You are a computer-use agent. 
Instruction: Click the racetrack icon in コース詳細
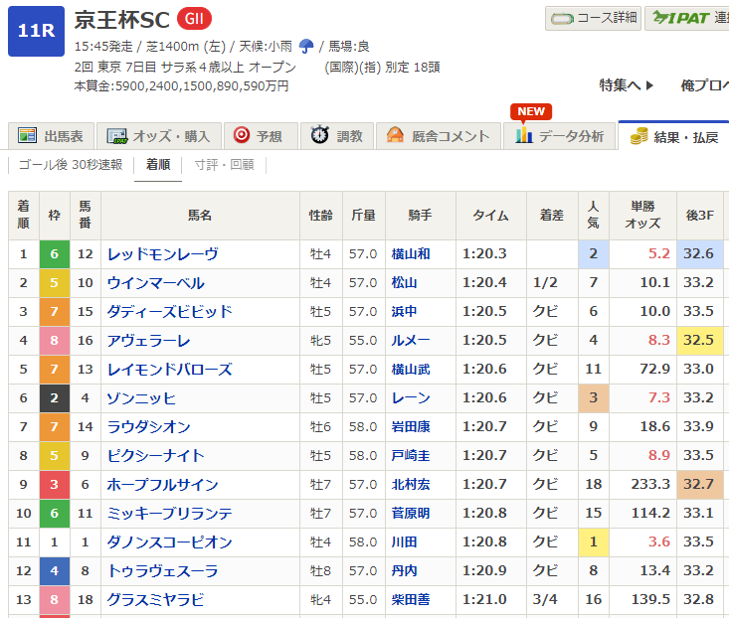tap(562, 19)
